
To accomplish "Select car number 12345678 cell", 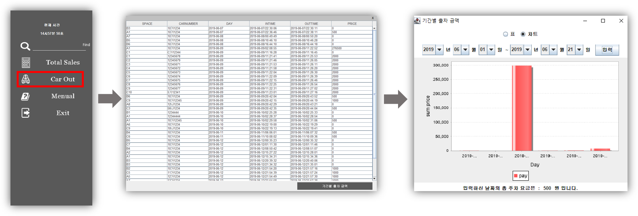I will coord(188,56).
